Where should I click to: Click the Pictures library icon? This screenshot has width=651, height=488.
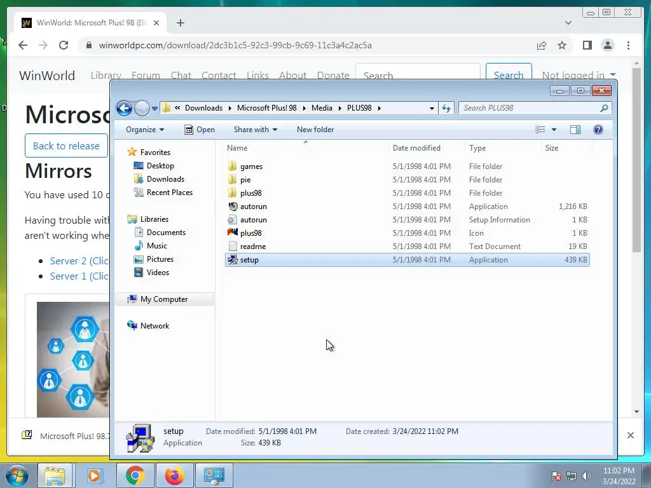(138, 259)
